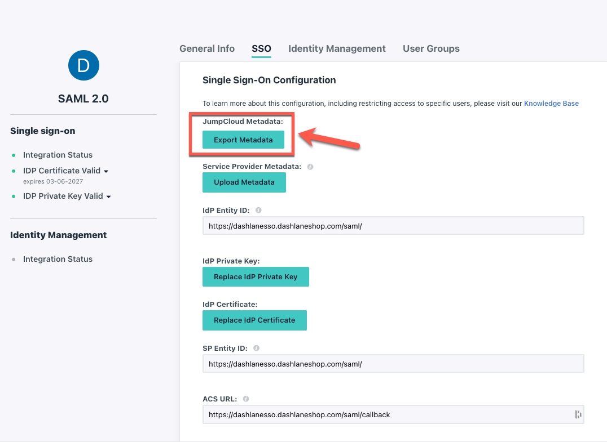Click the Single Sign-On Configuration heading
Screen dimensions: 607x442
(269, 80)
